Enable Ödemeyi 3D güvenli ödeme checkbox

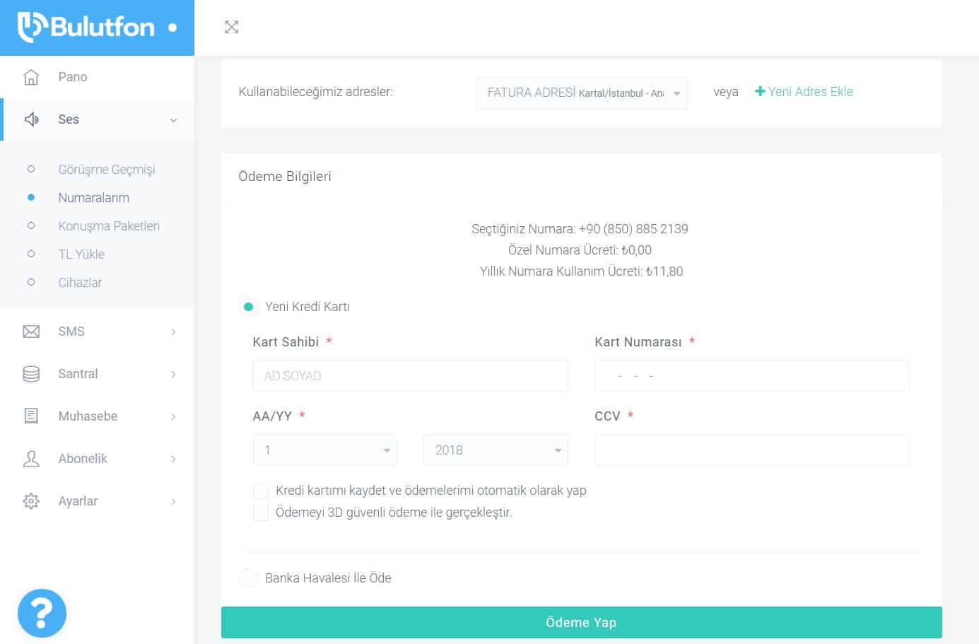(x=261, y=513)
